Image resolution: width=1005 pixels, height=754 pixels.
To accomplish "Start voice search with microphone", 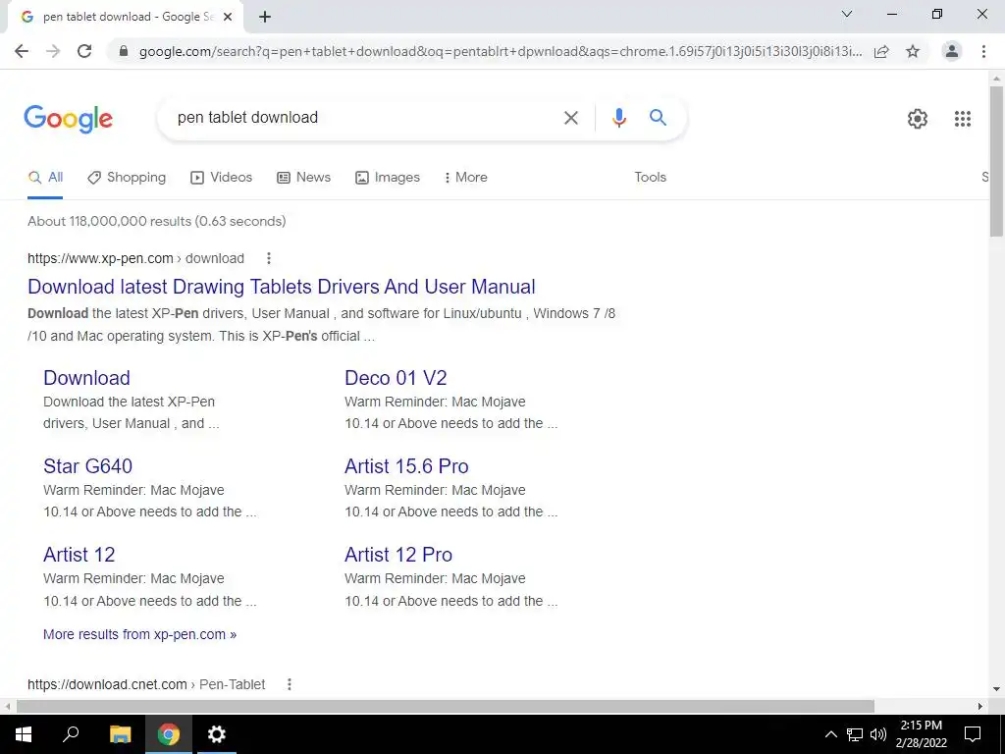I will click(618, 118).
